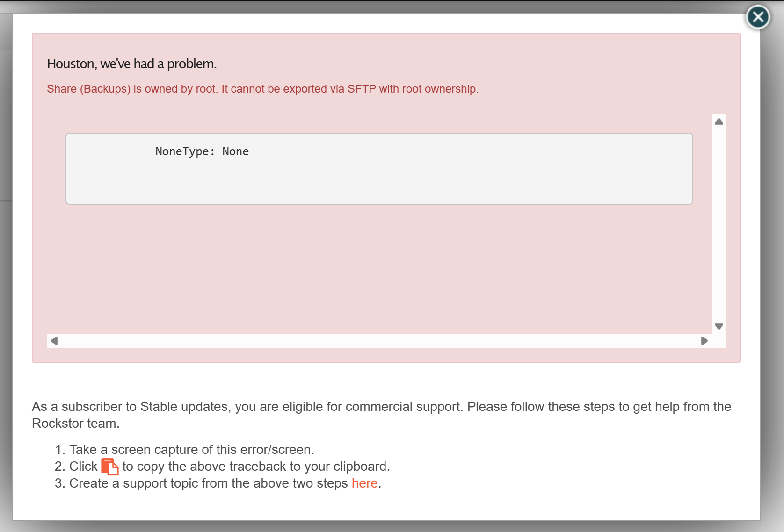Image resolution: width=784 pixels, height=532 pixels.
Task: Click the 'Houston, we've had a problem.' heading
Action: 132,64
